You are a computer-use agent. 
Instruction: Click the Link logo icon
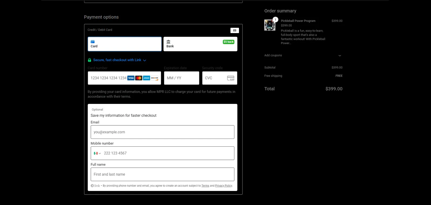coord(95,186)
